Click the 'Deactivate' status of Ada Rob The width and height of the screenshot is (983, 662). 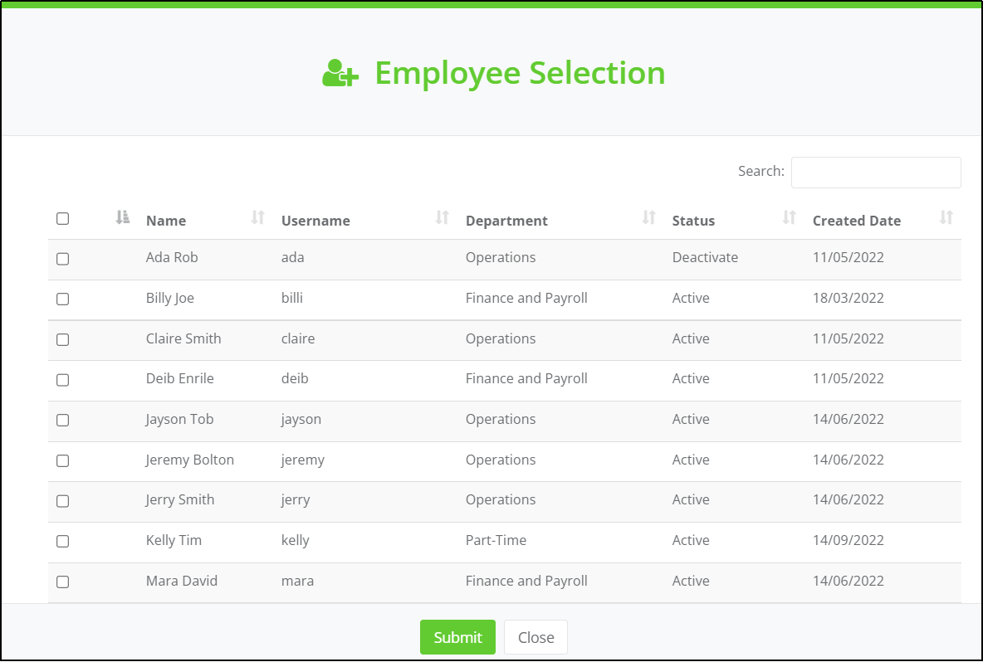(x=705, y=257)
